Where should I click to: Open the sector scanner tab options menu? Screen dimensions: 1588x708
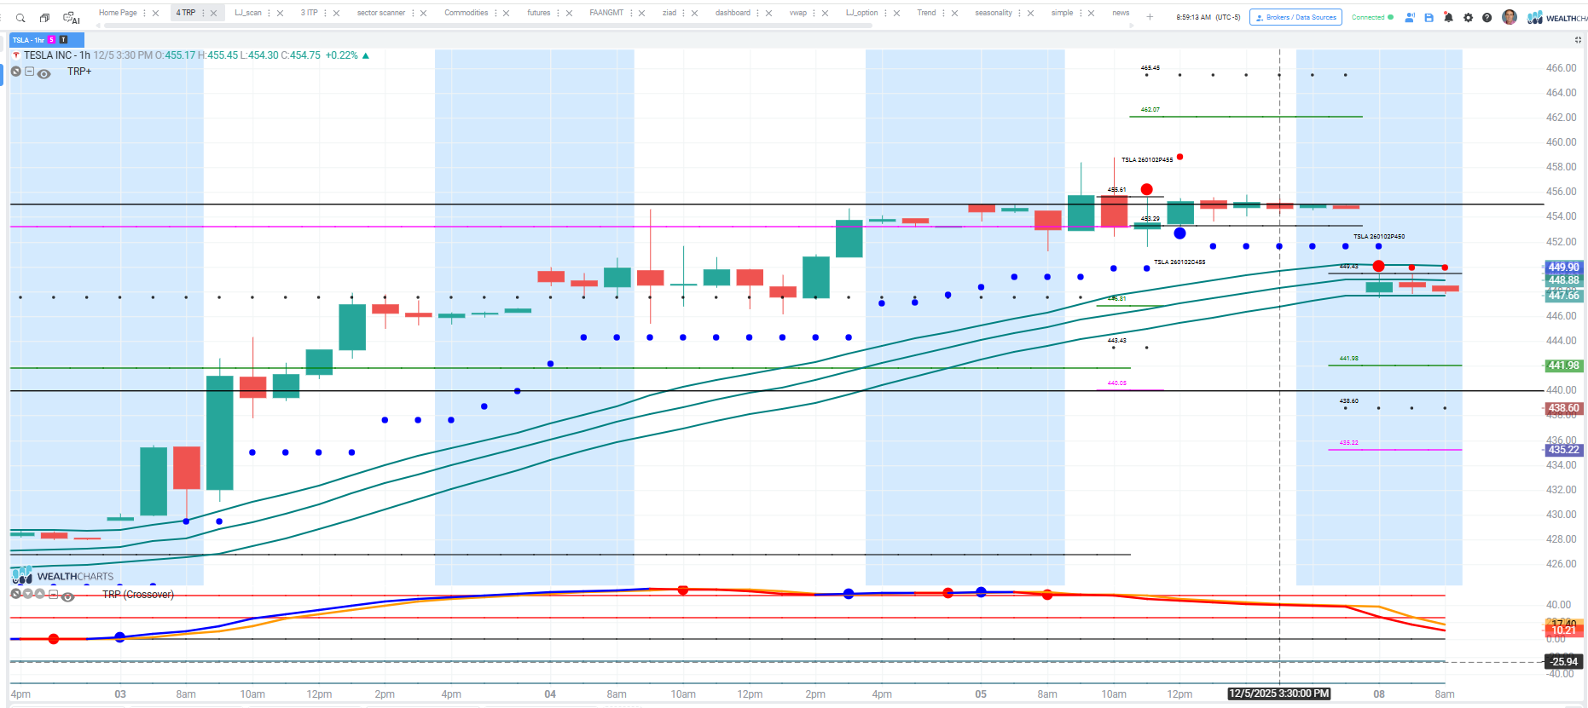(413, 13)
